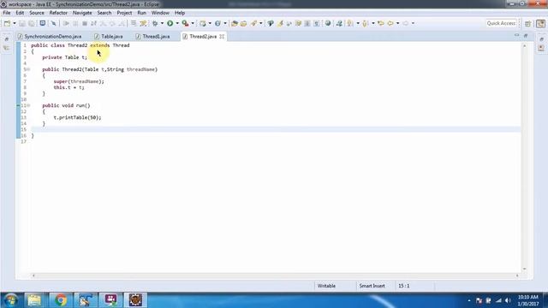
Task: Minimize the editor area
Action: click(x=516, y=35)
